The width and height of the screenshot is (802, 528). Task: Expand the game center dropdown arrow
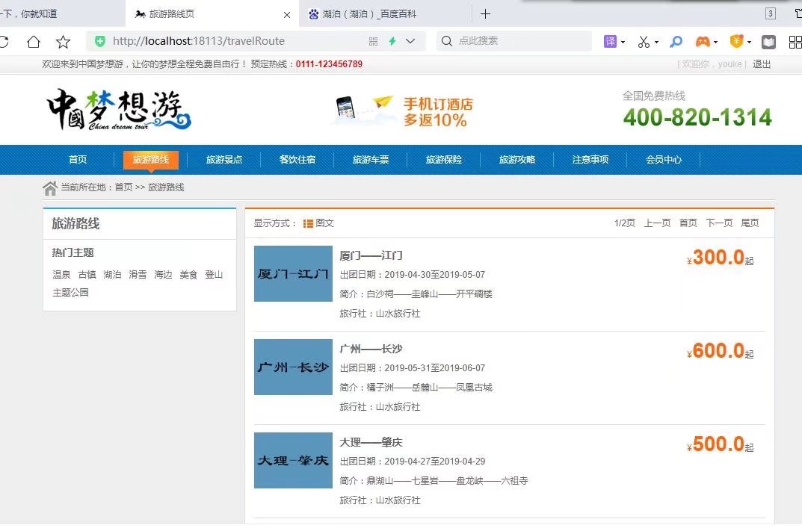[x=716, y=41]
